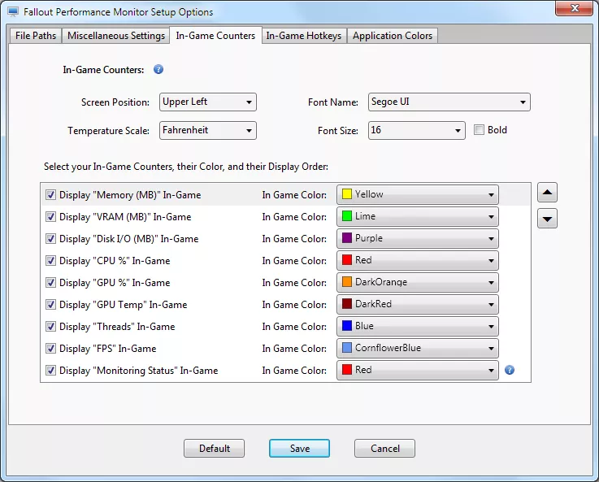Viewport: 599px width, 482px height.
Task: Toggle Display "CPU %" In-Game checkbox
Action: [x=50, y=261]
